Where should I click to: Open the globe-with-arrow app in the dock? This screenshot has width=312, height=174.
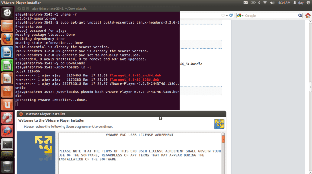pyautogui.click(x=7, y=131)
